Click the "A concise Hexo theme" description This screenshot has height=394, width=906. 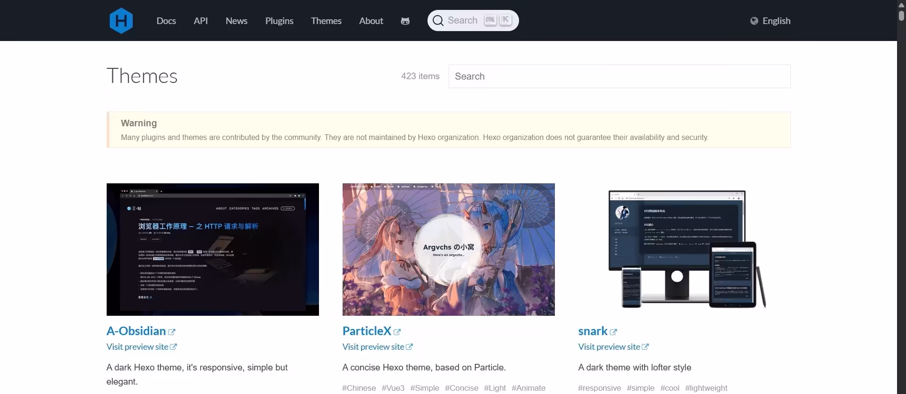tap(424, 368)
